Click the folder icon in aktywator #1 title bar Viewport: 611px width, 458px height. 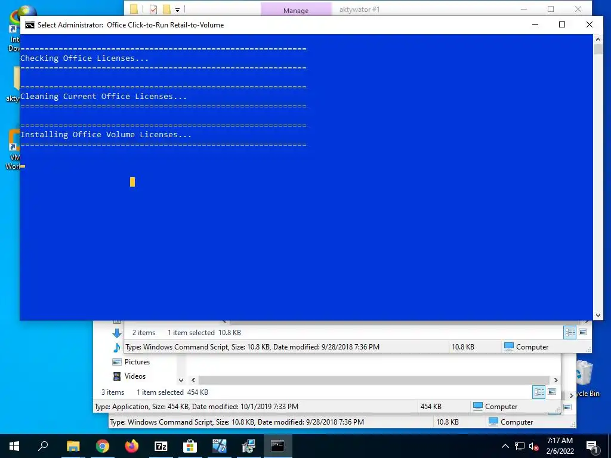134,9
